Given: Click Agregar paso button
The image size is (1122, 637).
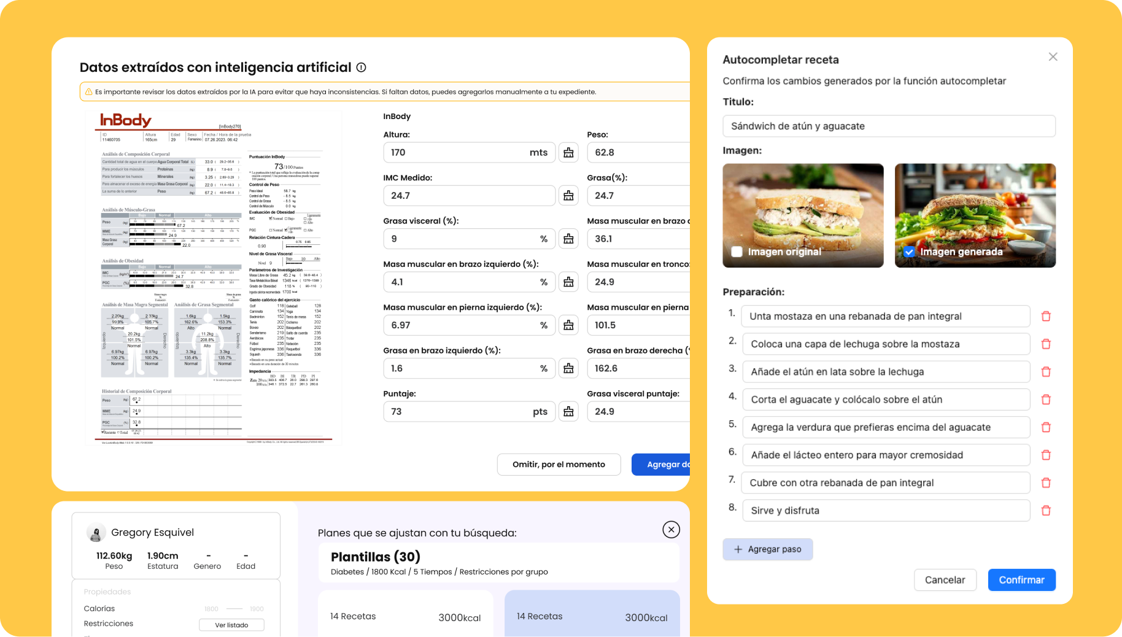Looking at the screenshot, I should pyautogui.click(x=767, y=549).
